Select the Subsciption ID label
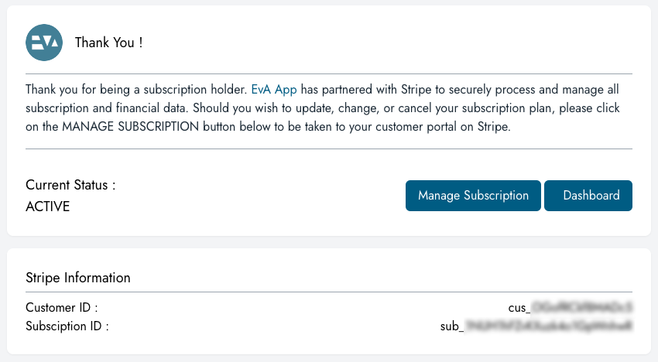 [x=67, y=326]
